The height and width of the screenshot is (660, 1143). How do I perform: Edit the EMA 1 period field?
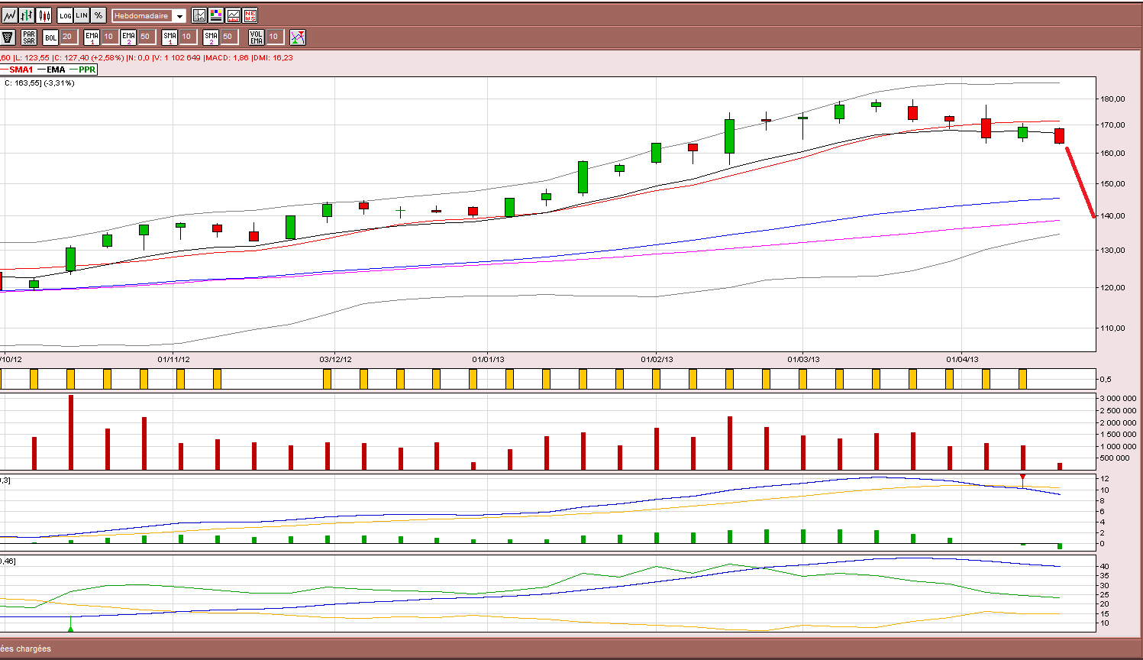pos(108,37)
